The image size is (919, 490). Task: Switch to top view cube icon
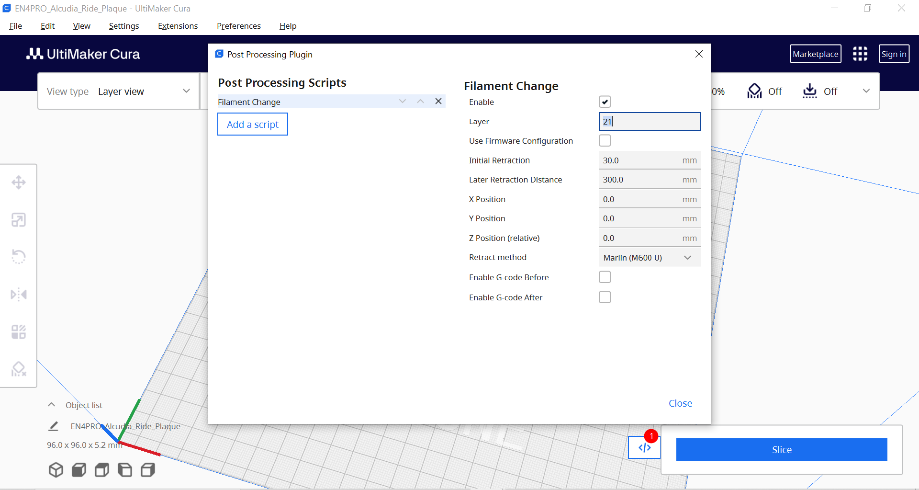pyautogui.click(x=102, y=470)
